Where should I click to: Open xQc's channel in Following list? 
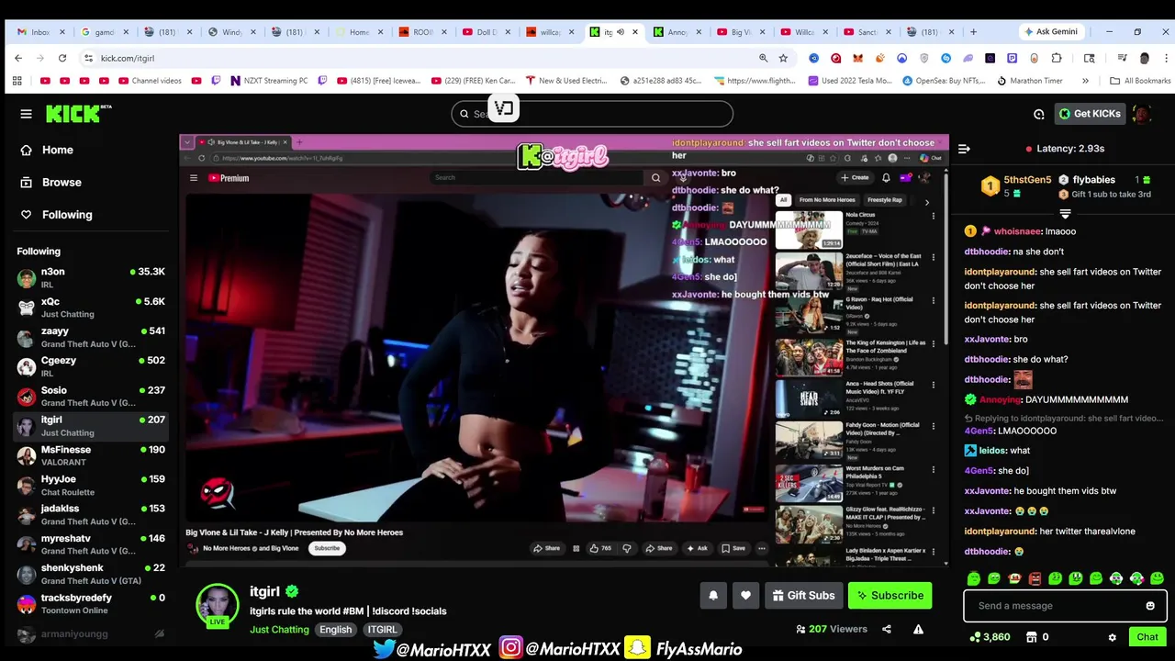pyautogui.click(x=90, y=308)
